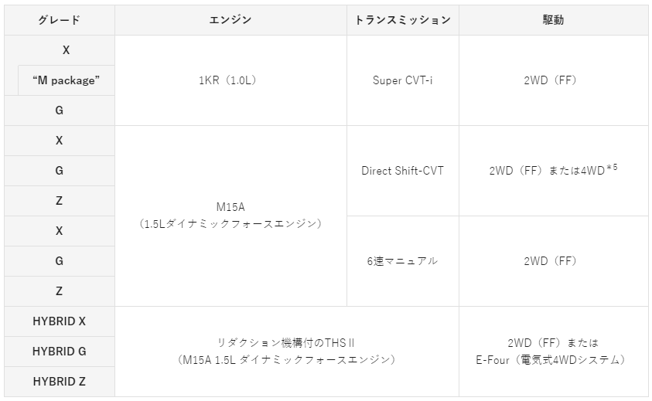Click the エンジン column header
Screen dimensions: 652x401
[230, 20]
